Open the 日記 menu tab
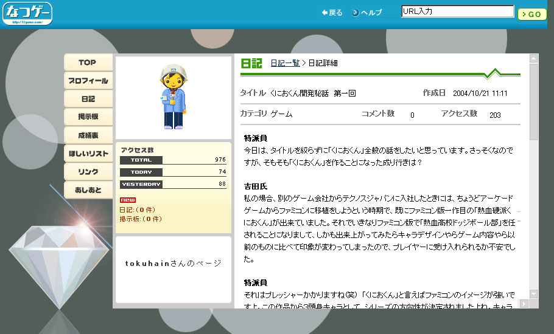The image size is (554, 334). [x=88, y=99]
